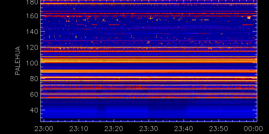Click the PALEHUA vertical axis title
269x134 pixels.
[17, 61]
